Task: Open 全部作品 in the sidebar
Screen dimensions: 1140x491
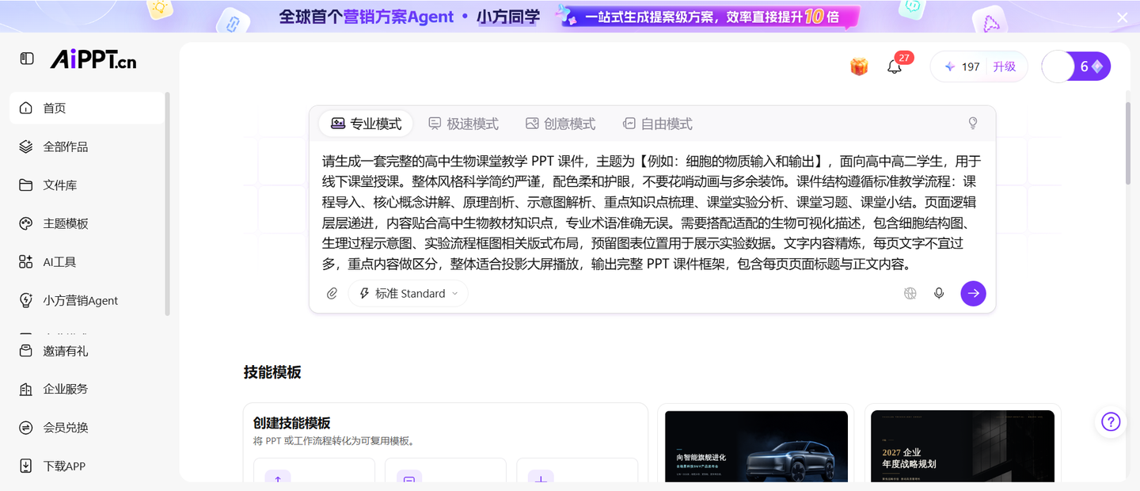Action: click(x=87, y=147)
